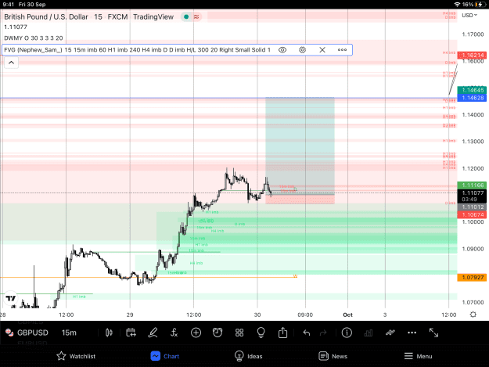
Task: Remove the FVG indicator with X
Action: (x=322, y=50)
